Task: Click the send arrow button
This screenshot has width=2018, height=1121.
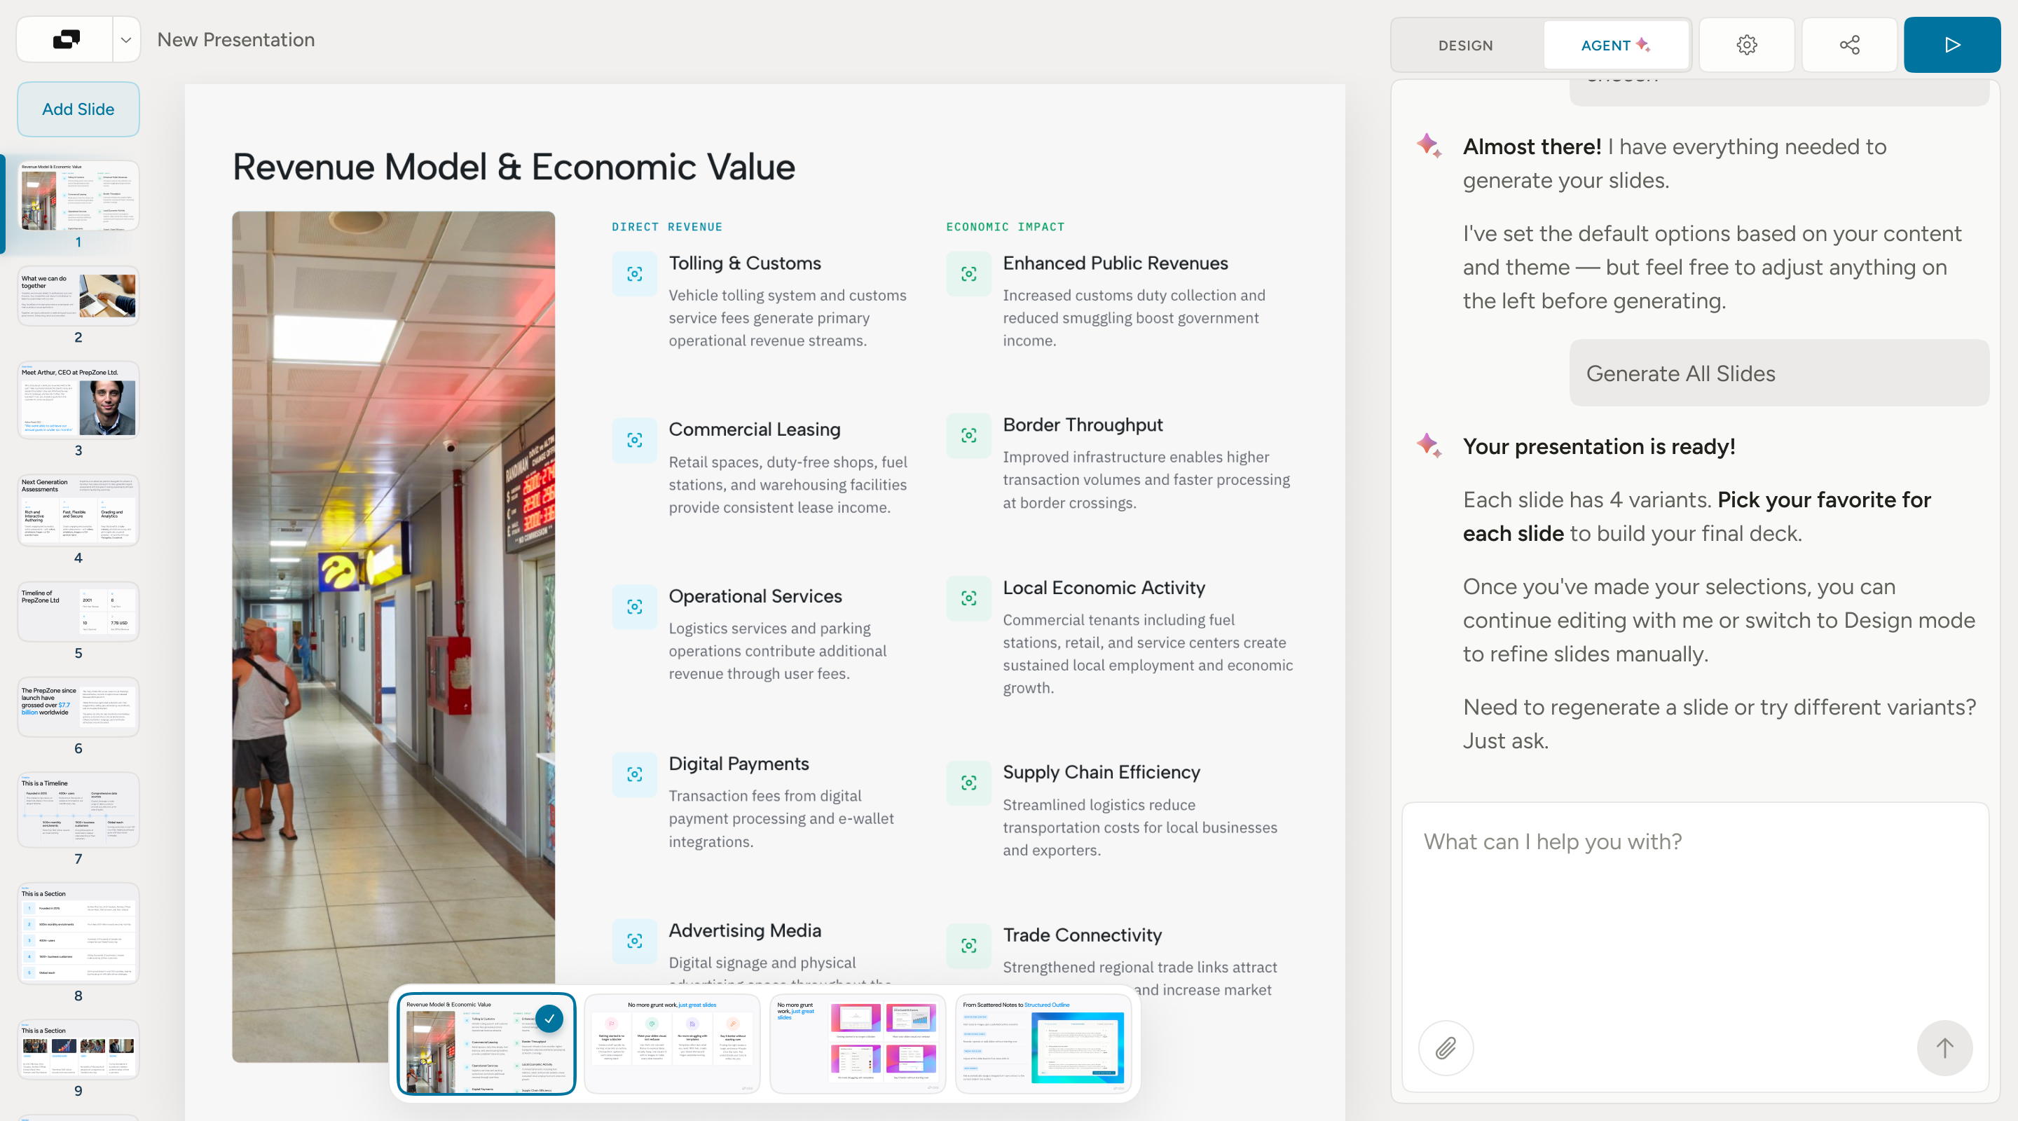Action: (1944, 1047)
